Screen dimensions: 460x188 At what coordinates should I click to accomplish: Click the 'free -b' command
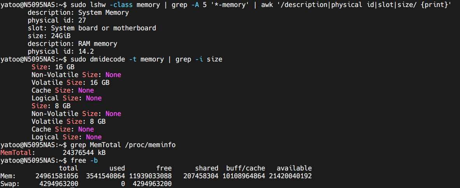click(x=84, y=160)
